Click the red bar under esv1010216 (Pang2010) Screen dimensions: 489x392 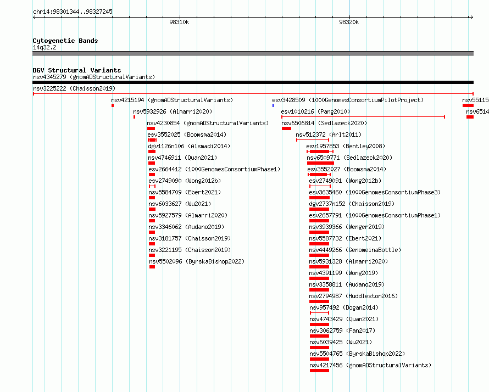tap(363, 117)
